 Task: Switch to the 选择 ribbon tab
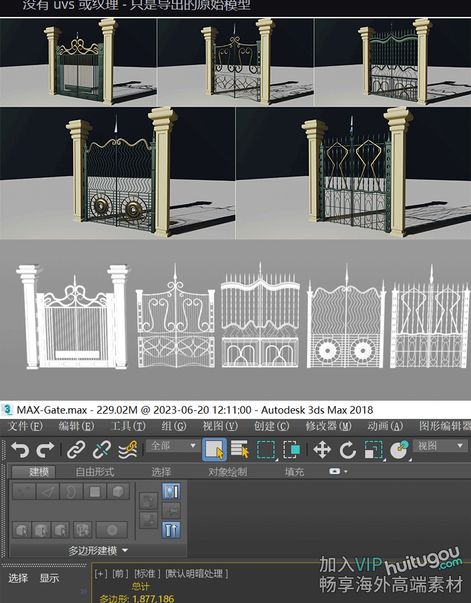[x=161, y=472]
